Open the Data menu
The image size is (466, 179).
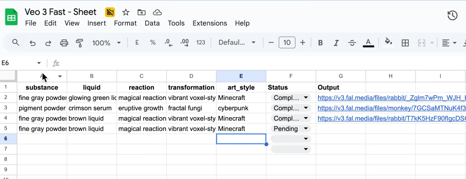(x=152, y=23)
